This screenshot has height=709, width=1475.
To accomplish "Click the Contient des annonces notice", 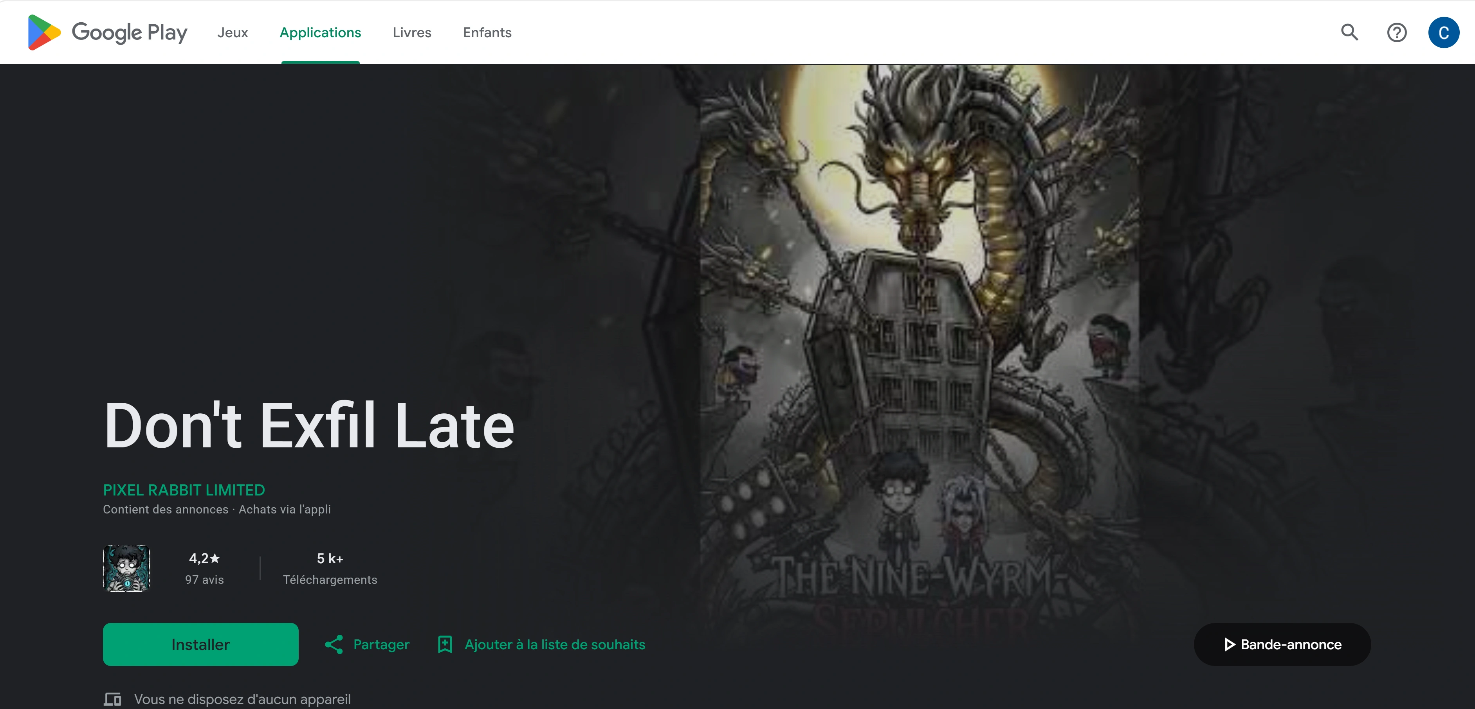I will click(166, 509).
